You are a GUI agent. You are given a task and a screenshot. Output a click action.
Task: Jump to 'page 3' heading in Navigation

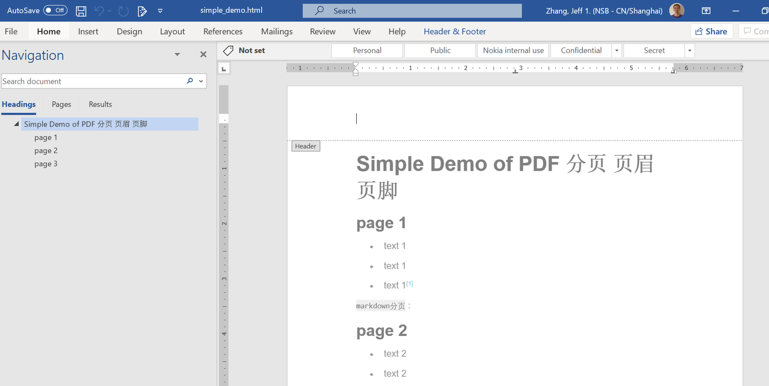46,164
